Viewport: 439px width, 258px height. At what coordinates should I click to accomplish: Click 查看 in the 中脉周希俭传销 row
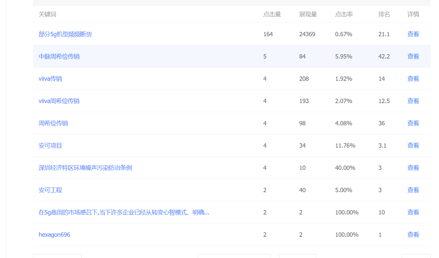pyautogui.click(x=413, y=57)
